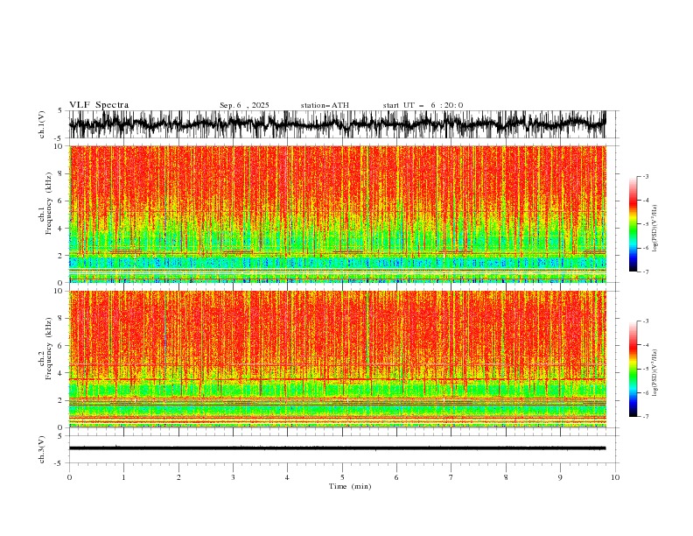The height and width of the screenshot is (536, 693).
Task: Click the '-3' label on ch.1 colorbar
Action: (645, 176)
